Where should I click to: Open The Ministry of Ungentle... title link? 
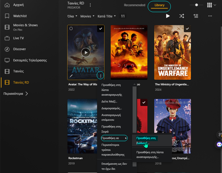[x=172, y=84]
